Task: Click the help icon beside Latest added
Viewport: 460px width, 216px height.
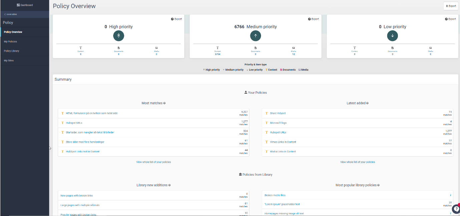Action: [x=368, y=103]
